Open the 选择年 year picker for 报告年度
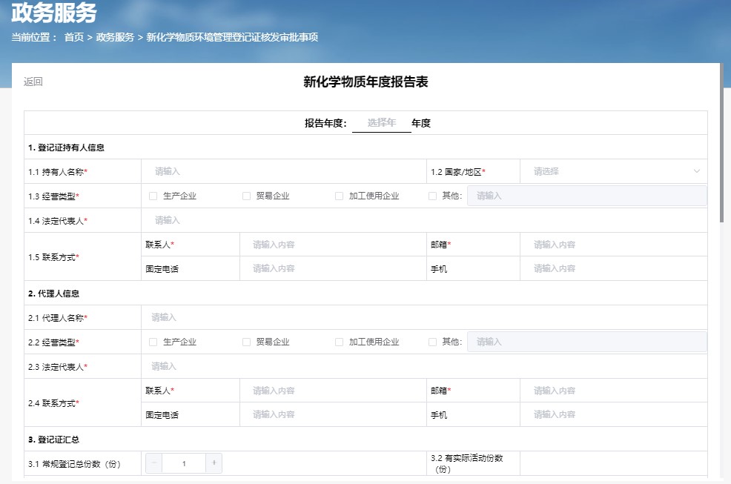Image resolution: width=731 pixels, height=484 pixels. pos(381,123)
